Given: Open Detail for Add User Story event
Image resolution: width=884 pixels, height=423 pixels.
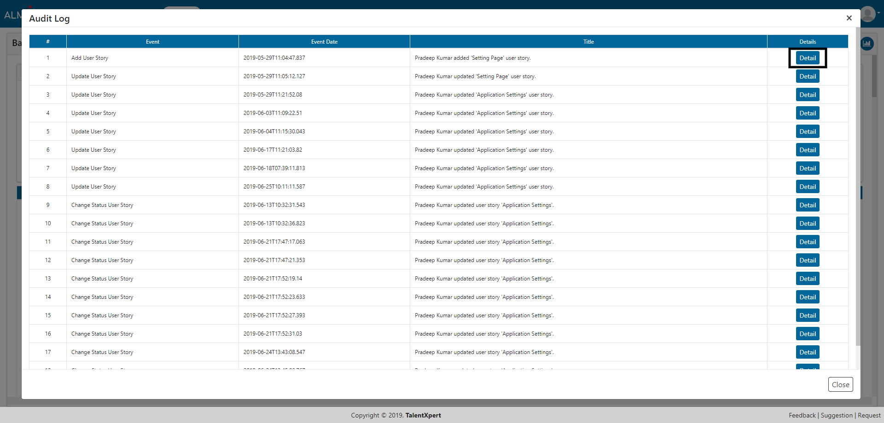Looking at the screenshot, I should [808, 58].
